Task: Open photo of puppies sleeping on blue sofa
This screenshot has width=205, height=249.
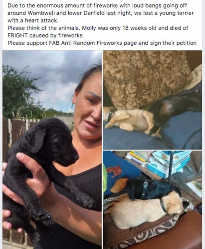Action: click(x=152, y=100)
